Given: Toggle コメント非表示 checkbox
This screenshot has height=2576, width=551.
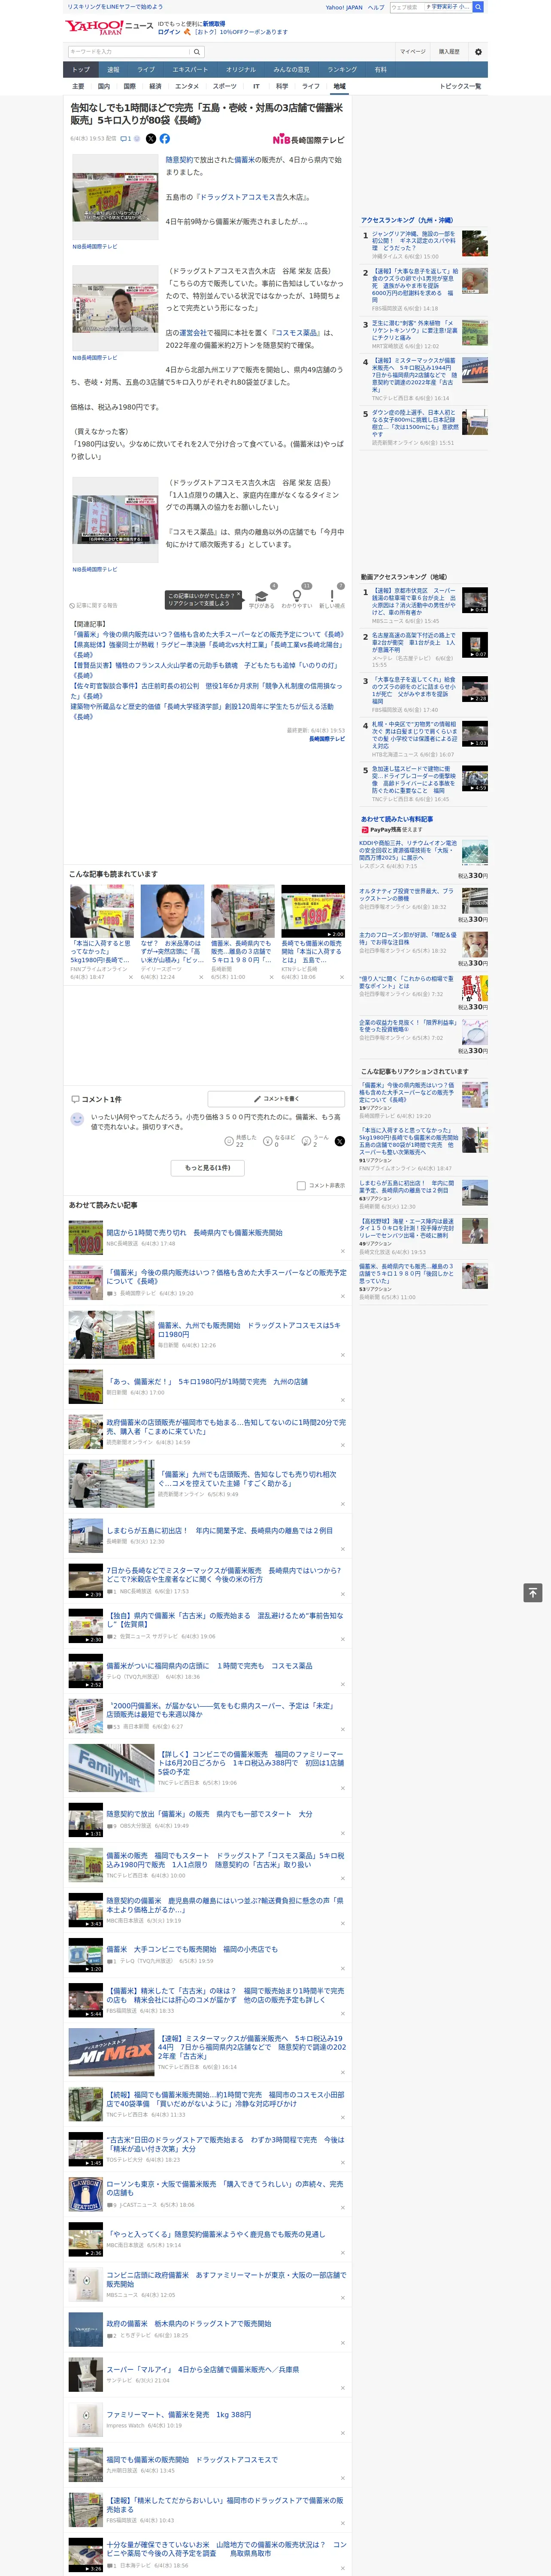Looking at the screenshot, I should point(301,1186).
